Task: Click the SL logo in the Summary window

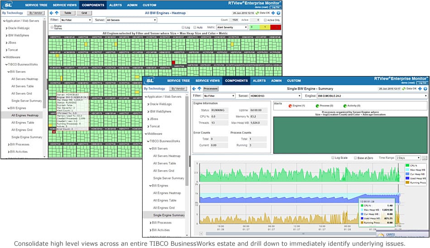Action: pyautogui.click(x=150, y=81)
